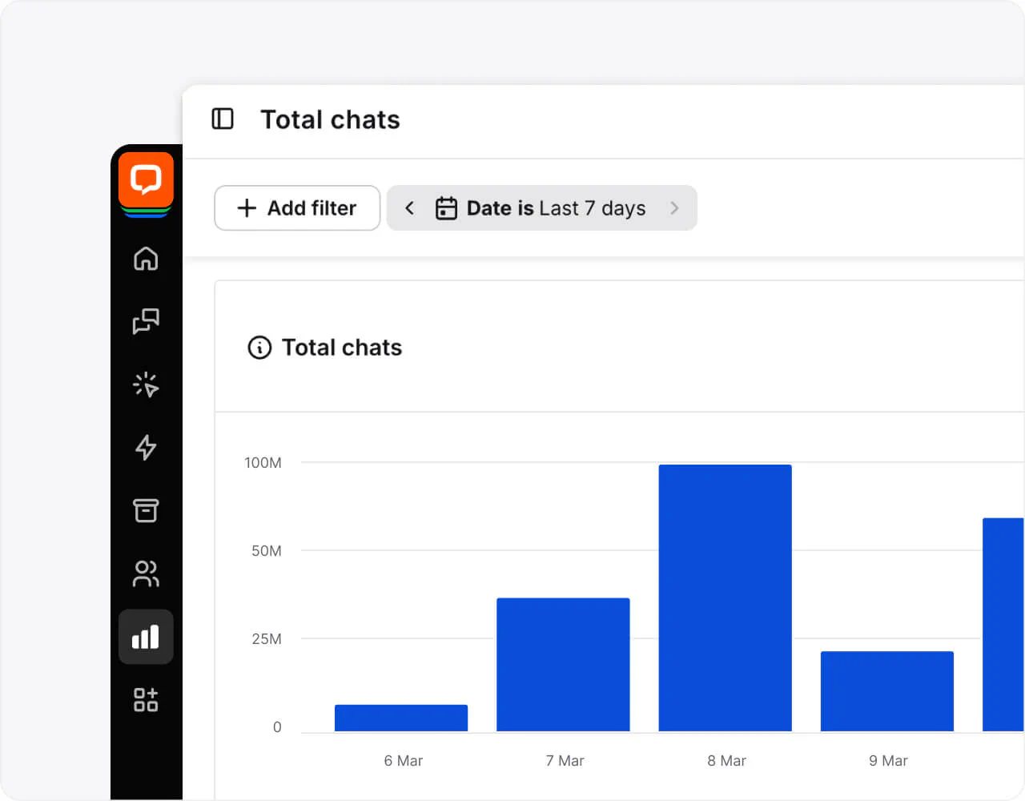Open the Reports bar chart icon
Viewport: 1025px width, 801px height.
click(x=146, y=637)
